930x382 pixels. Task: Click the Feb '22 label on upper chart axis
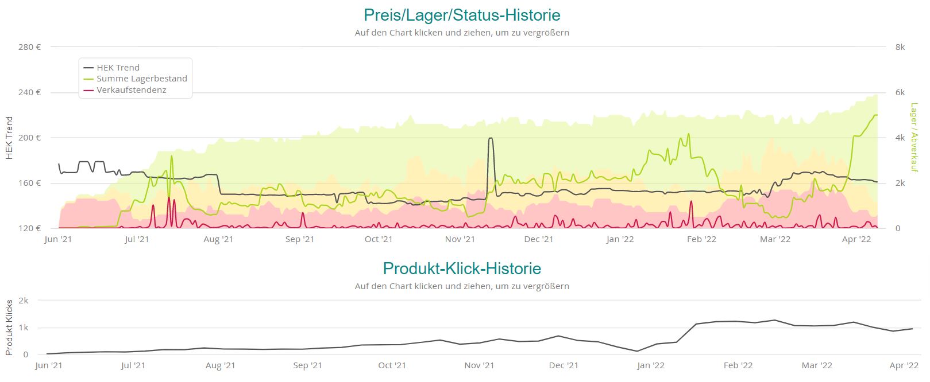701,239
